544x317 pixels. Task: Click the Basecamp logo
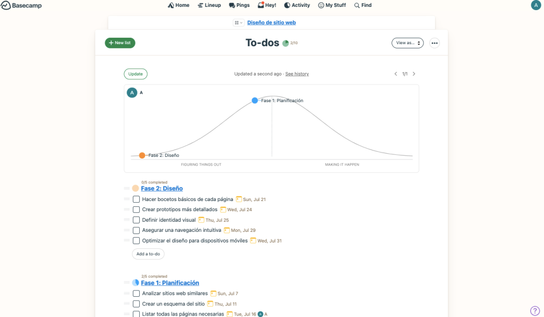[x=21, y=5]
